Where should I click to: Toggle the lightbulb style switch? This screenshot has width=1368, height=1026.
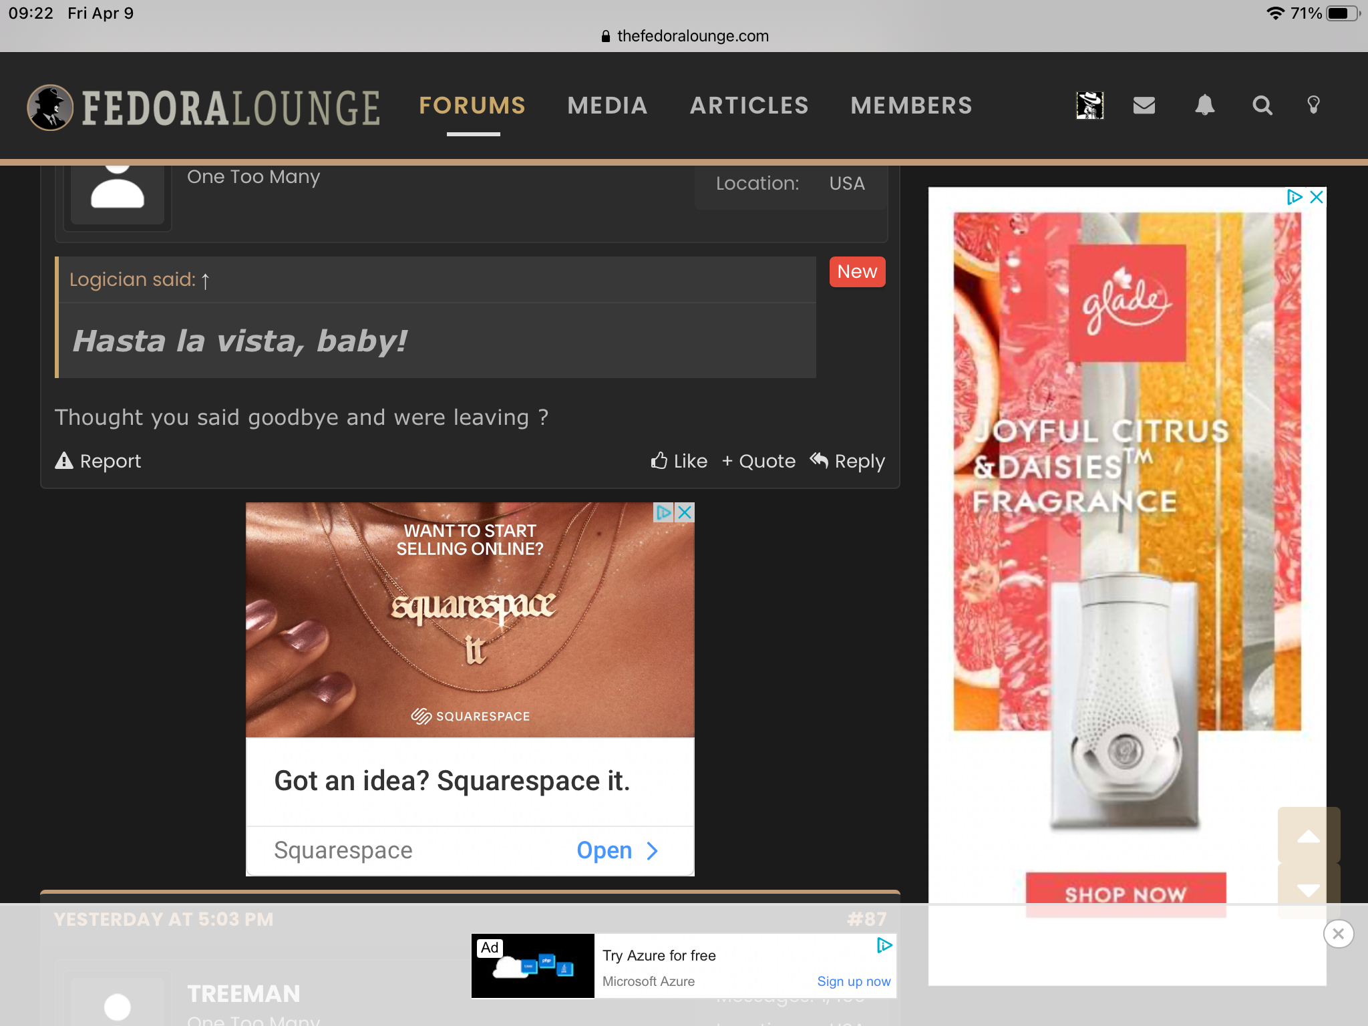click(1313, 106)
